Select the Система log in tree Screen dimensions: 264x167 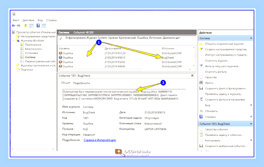coord(30,57)
